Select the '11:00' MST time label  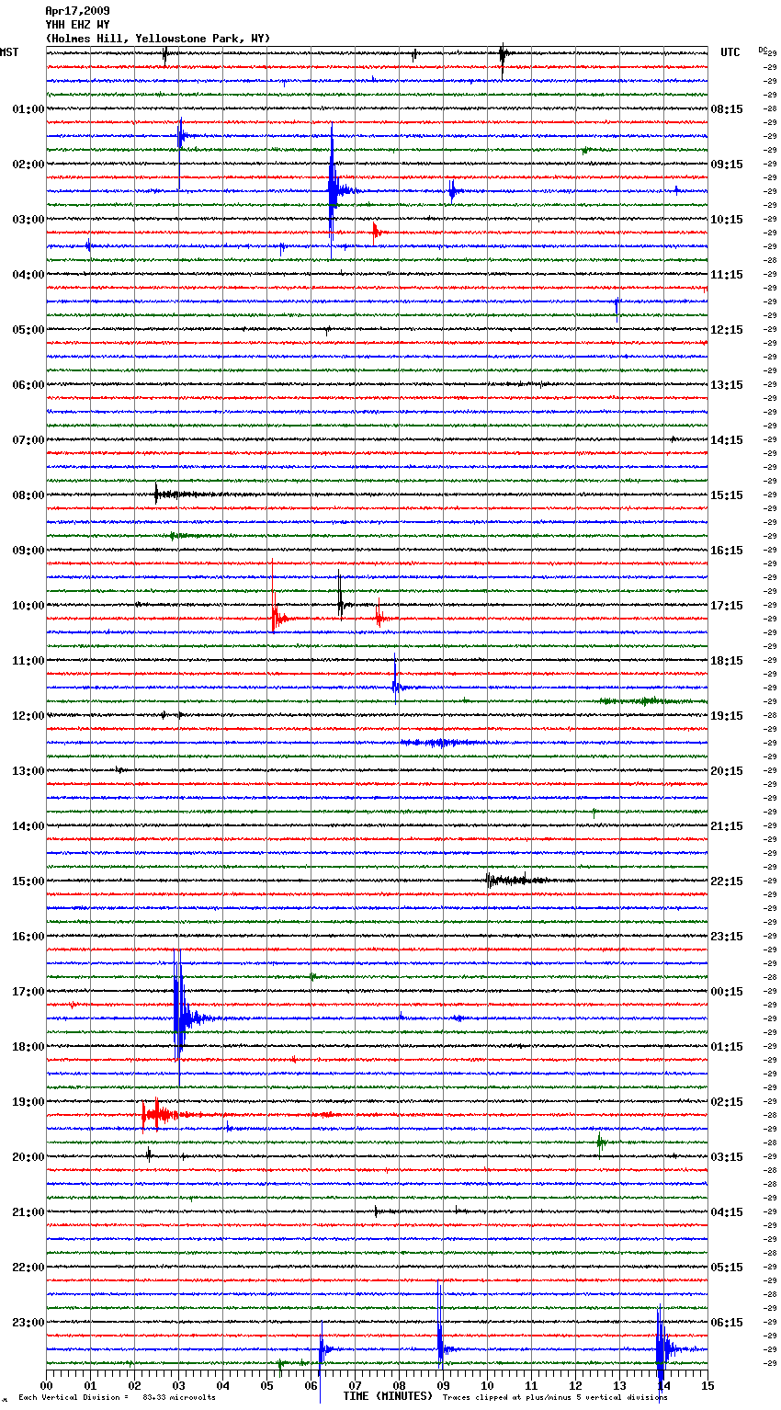tap(28, 661)
